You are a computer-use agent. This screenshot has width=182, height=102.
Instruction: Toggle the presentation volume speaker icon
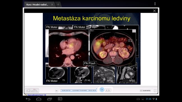click(57, 91)
